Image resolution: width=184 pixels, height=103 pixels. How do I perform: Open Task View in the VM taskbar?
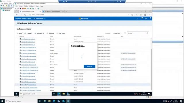pos(54,94)
